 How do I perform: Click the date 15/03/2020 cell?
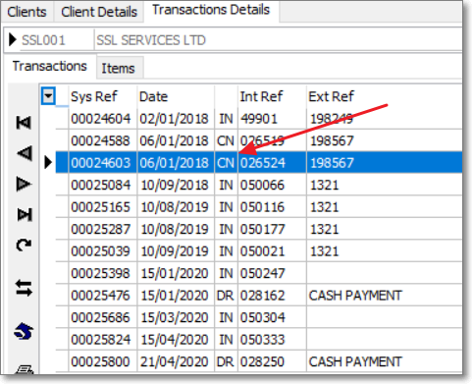click(176, 317)
